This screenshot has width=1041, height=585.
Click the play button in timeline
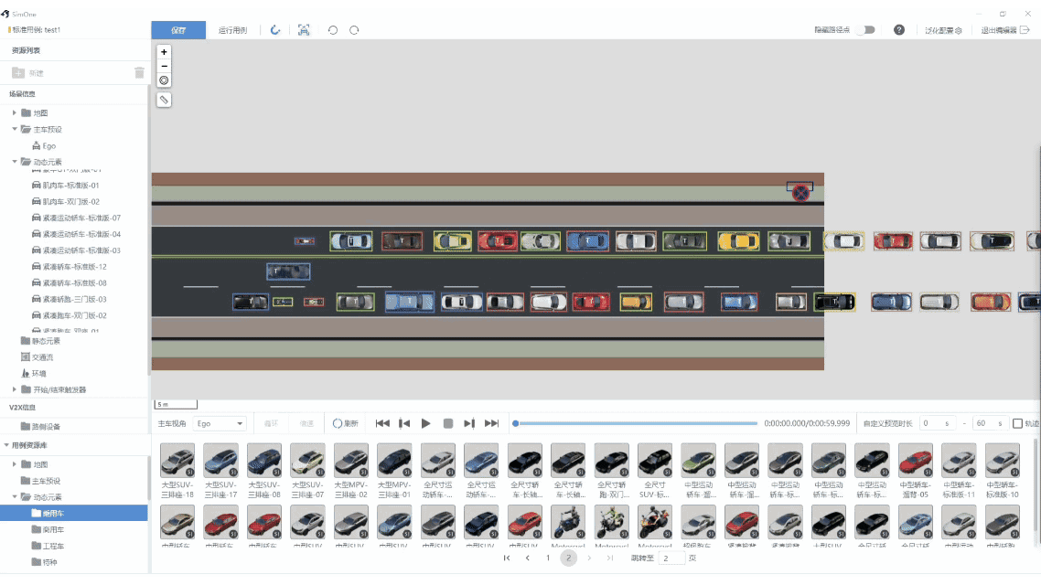(425, 423)
